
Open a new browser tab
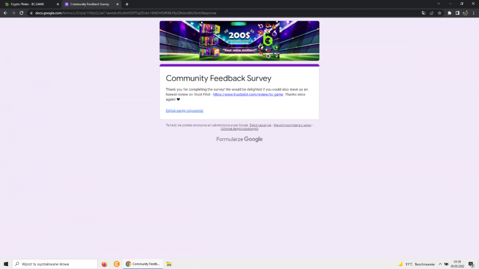click(127, 4)
